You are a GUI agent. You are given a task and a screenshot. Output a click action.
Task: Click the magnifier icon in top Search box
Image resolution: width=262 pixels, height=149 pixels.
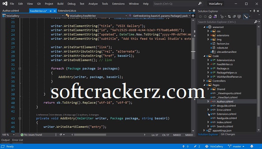[199, 3]
